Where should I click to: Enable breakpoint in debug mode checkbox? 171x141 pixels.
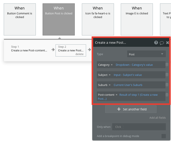click(163, 136)
